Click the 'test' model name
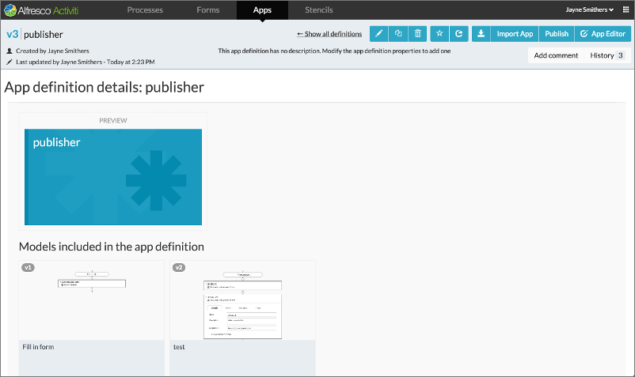Screen dimensions: 635x377 (179, 347)
